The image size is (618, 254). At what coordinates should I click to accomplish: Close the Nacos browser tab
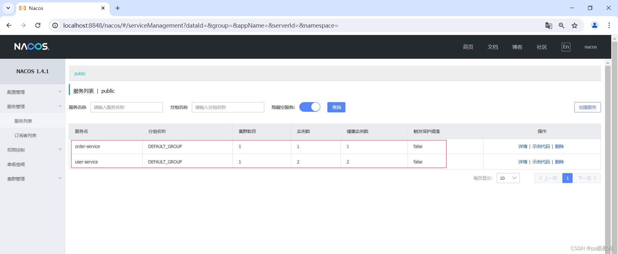click(103, 8)
